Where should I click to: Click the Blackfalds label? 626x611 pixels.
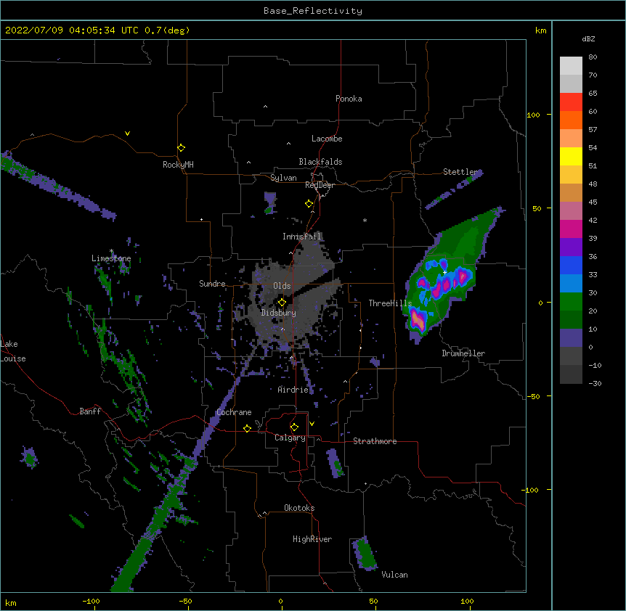320,162
